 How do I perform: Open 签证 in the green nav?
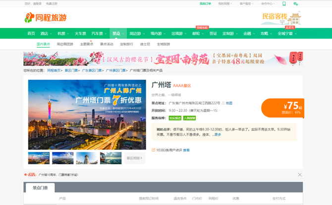pos(213,33)
